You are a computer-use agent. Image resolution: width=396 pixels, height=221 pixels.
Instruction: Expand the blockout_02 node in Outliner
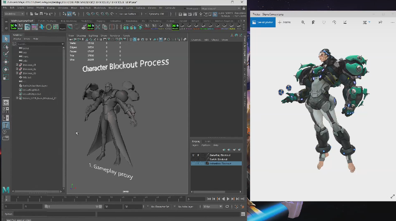tap(17, 69)
